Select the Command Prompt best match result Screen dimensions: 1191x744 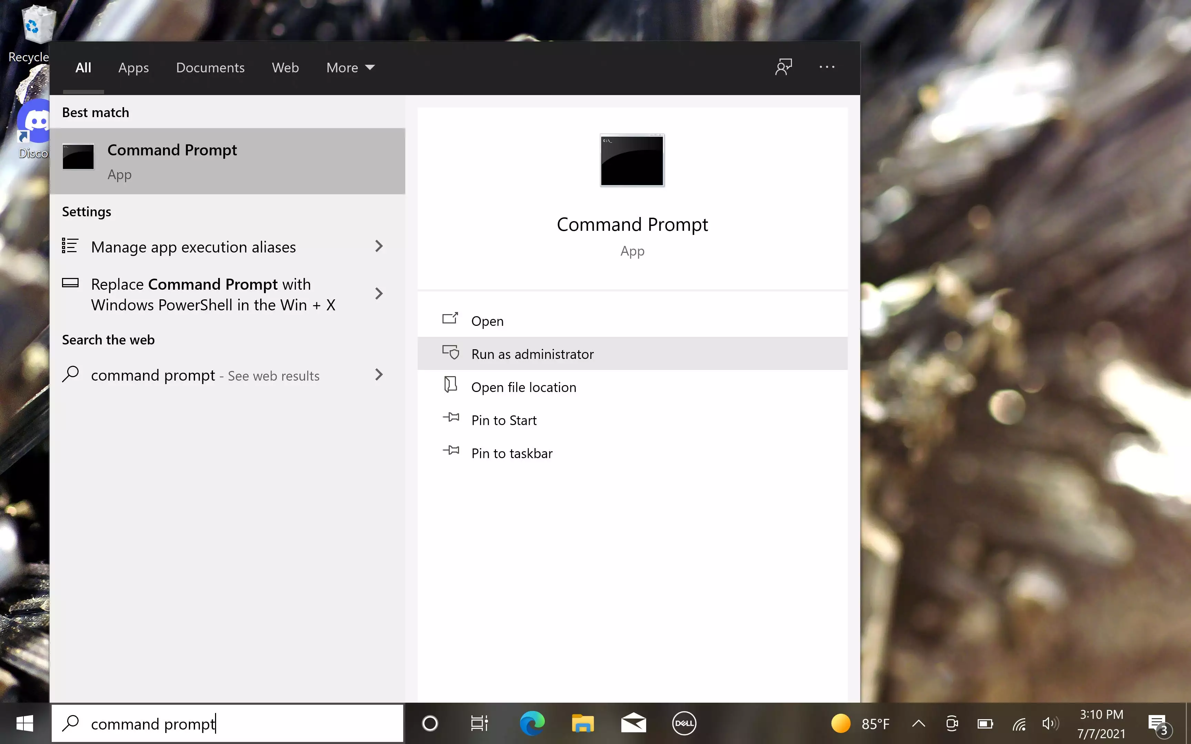(227, 161)
